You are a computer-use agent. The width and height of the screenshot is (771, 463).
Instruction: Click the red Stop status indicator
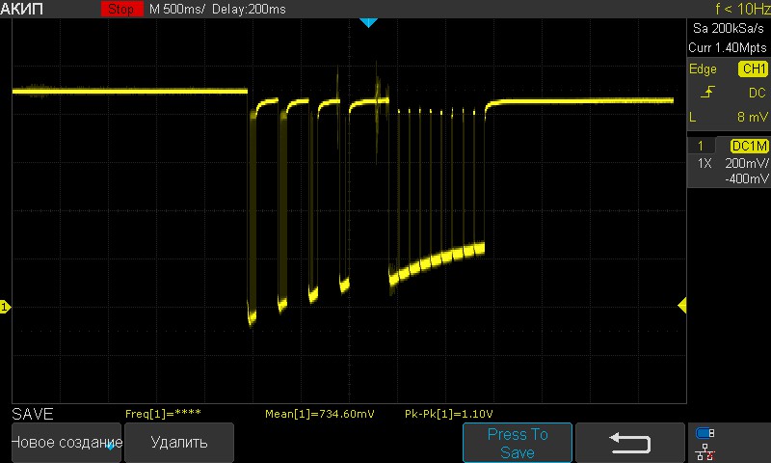121,9
